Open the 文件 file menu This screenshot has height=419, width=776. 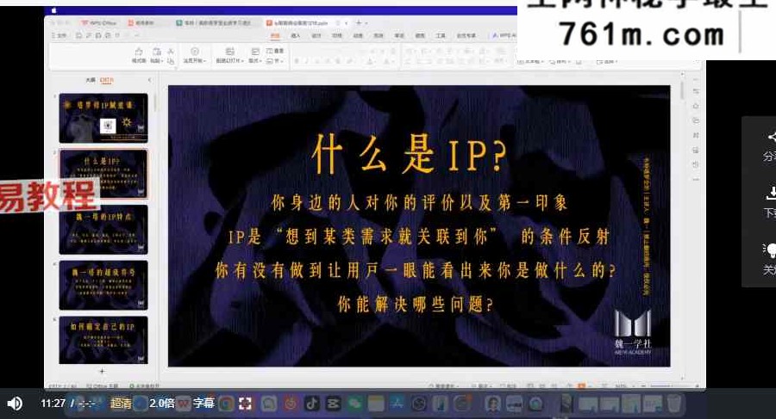(x=59, y=35)
